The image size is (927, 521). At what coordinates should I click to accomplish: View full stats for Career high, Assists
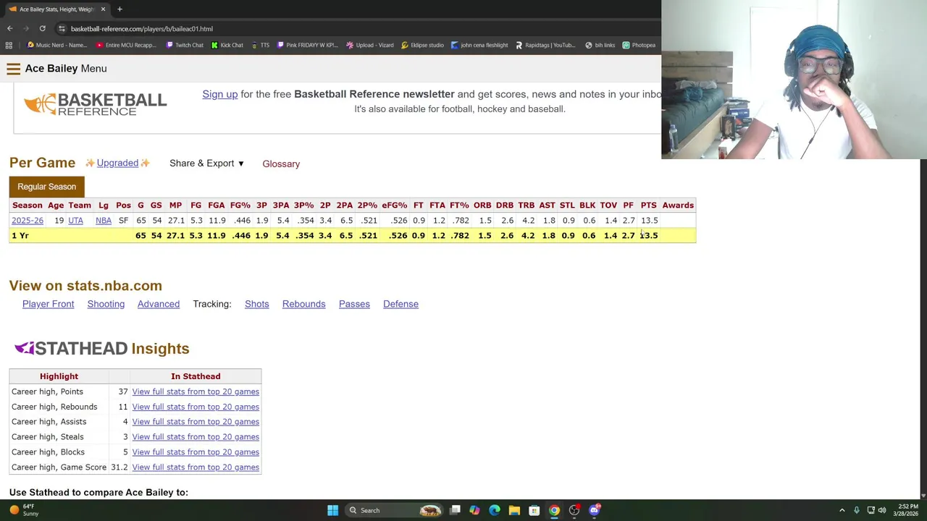(x=196, y=422)
